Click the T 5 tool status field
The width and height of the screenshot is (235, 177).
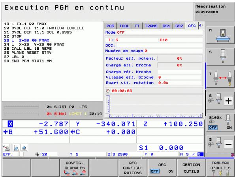click(x=88, y=154)
